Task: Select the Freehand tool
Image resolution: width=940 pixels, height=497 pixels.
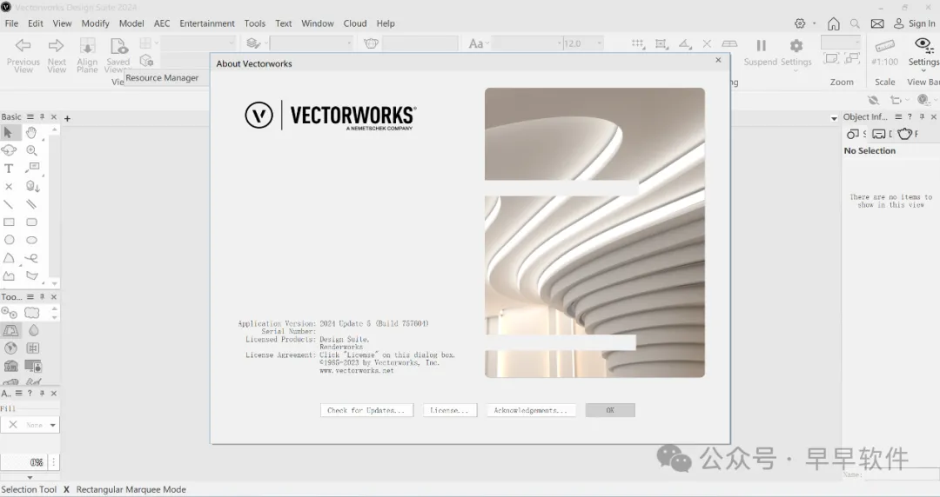Action: (x=32, y=258)
